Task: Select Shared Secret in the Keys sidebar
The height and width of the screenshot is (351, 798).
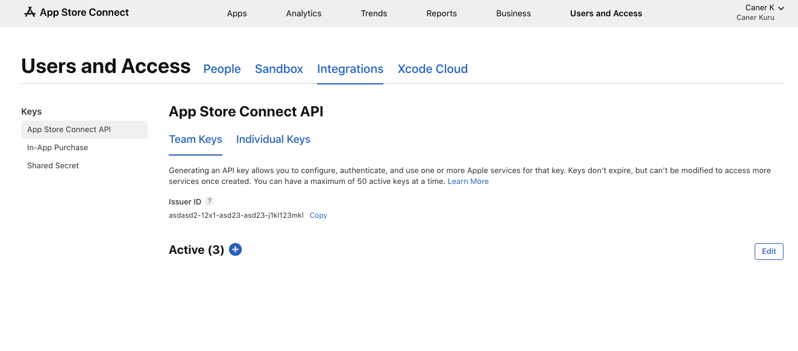Action: point(53,166)
